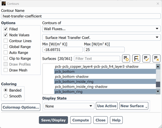Open the Display State None dropdown
162x128 pixels.
tap(69, 106)
